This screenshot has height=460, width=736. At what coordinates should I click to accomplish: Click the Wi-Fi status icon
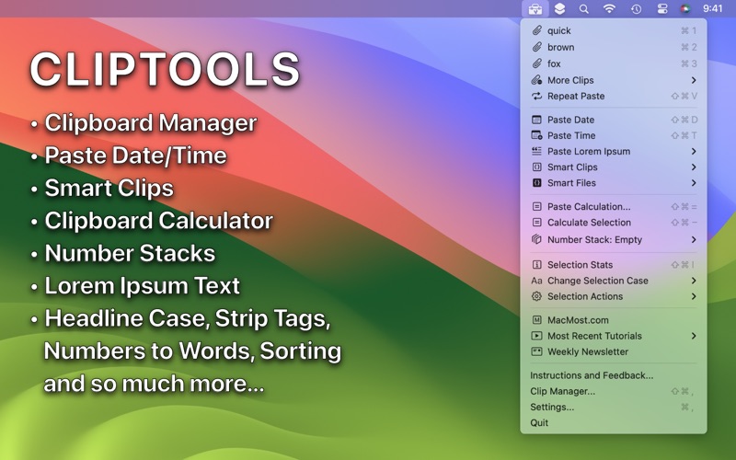pyautogui.click(x=609, y=9)
